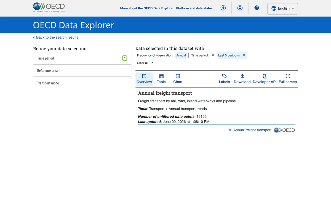
Task: Open Platform and data status link
Action: 194,8
